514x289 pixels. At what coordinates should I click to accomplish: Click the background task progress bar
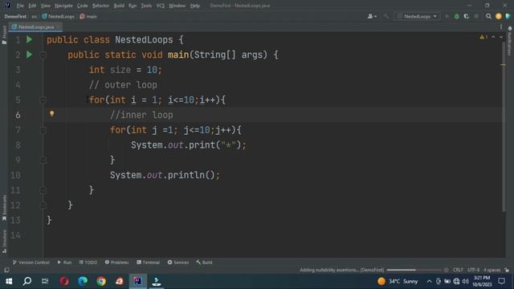pyautogui.click(x=414, y=270)
